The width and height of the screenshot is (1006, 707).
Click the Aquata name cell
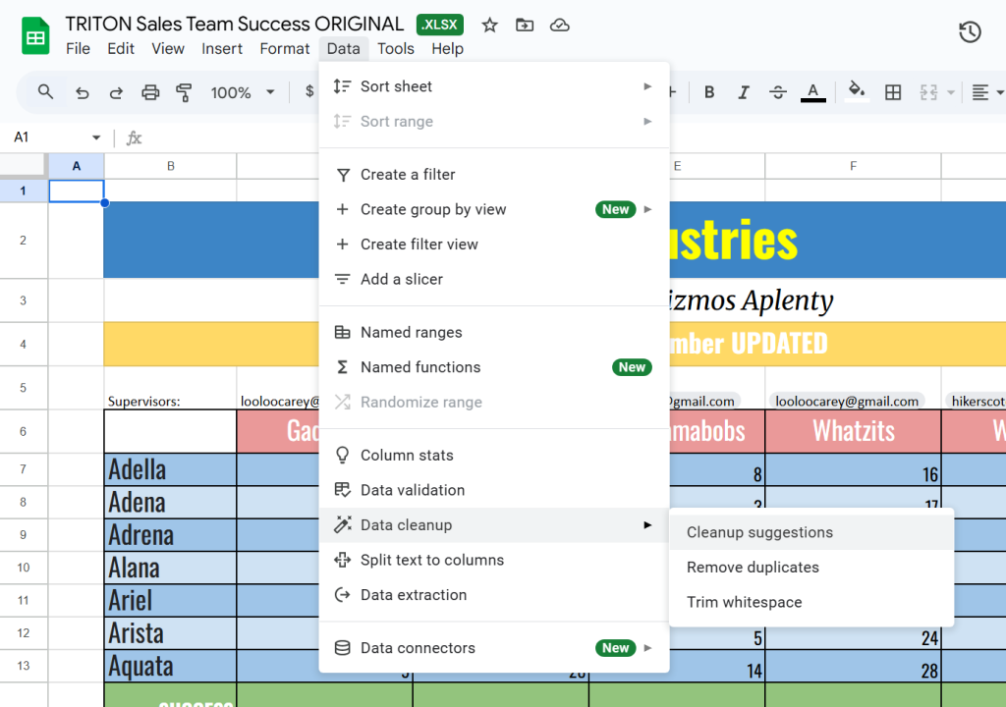170,666
